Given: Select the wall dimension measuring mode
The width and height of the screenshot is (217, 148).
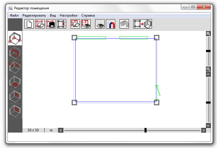Looking at the screenshot, I should point(15,67).
